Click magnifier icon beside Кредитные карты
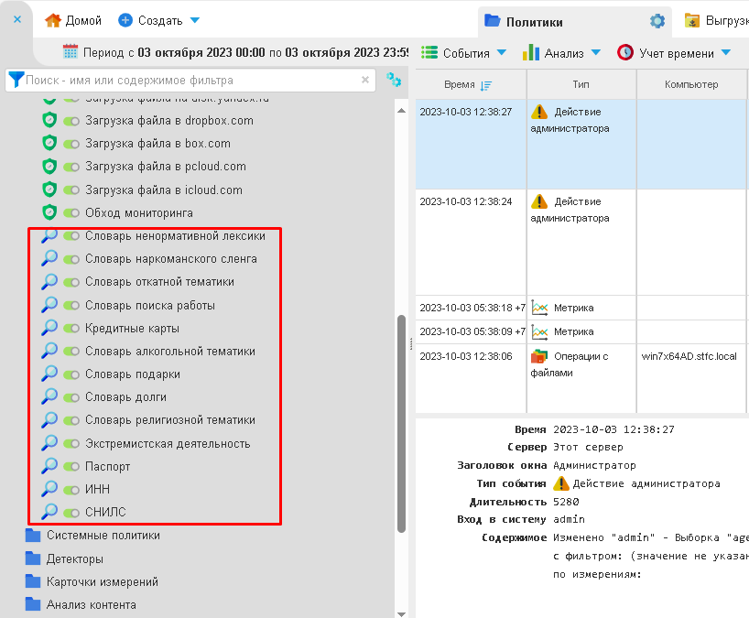749x618 pixels. (49, 328)
